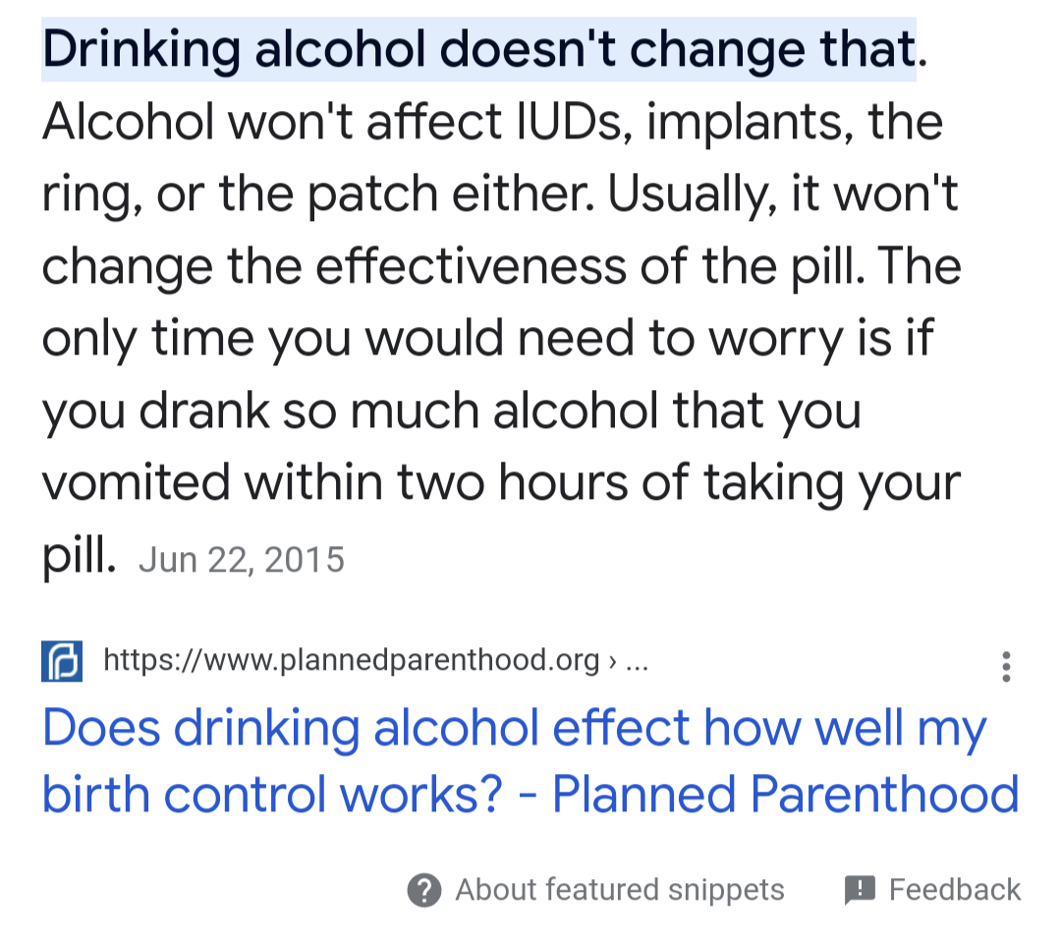Open the three-dot options menu
1061x943 pixels.
point(1006,666)
